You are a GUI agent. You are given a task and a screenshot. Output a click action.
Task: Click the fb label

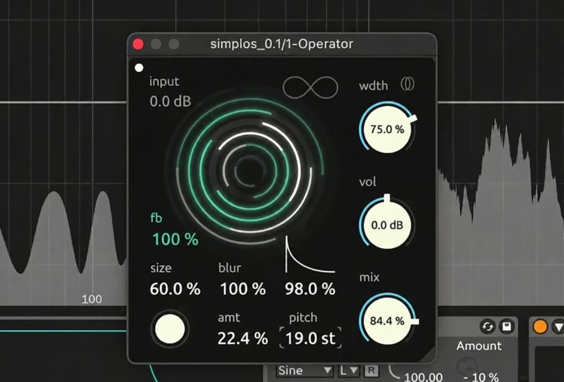[156, 218]
